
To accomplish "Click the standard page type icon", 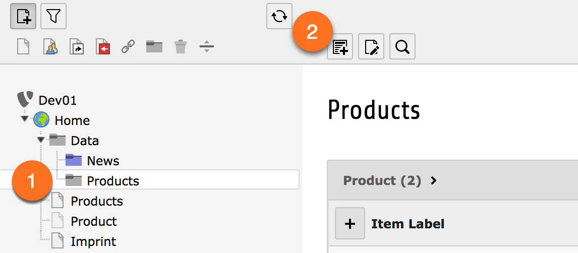I will [24, 47].
